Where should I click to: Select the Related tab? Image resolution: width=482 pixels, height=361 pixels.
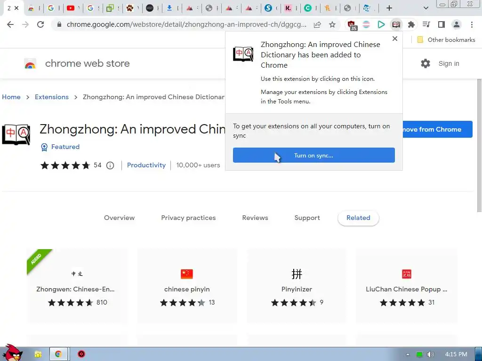(x=358, y=218)
